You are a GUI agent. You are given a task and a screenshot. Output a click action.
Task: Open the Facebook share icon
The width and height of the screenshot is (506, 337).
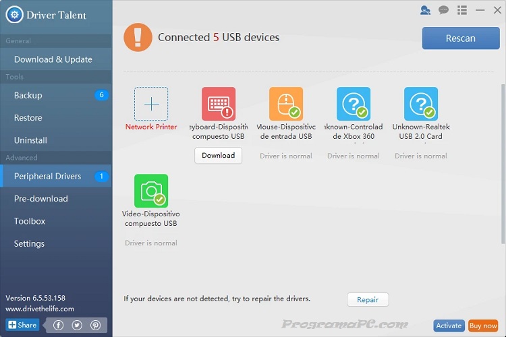click(x=59, y=325)
